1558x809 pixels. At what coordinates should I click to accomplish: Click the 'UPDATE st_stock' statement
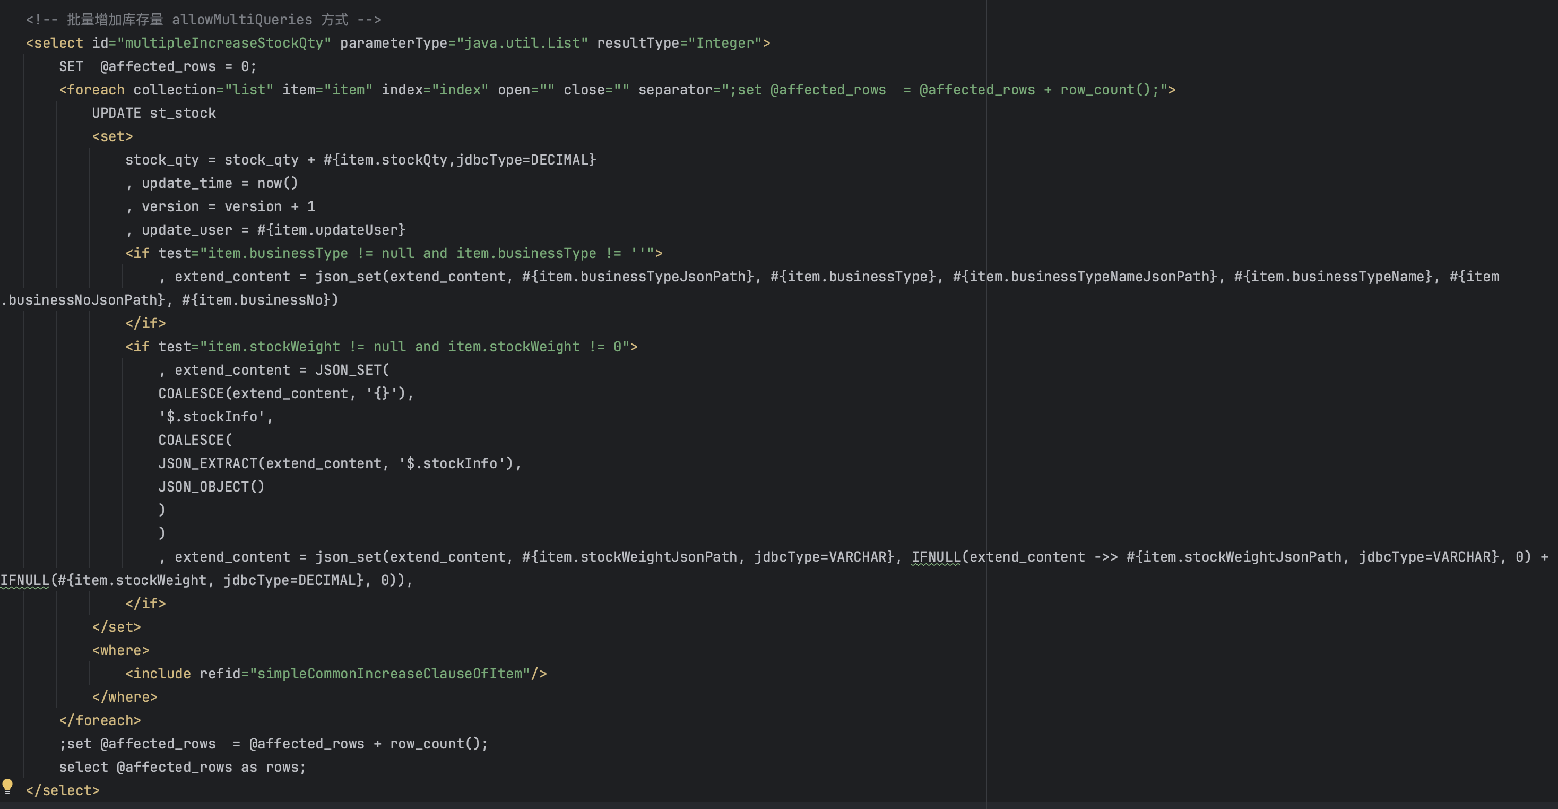153,113
